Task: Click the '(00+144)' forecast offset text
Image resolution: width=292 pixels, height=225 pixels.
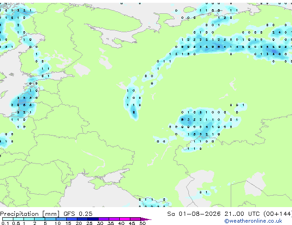Action: tap(278, 214)
